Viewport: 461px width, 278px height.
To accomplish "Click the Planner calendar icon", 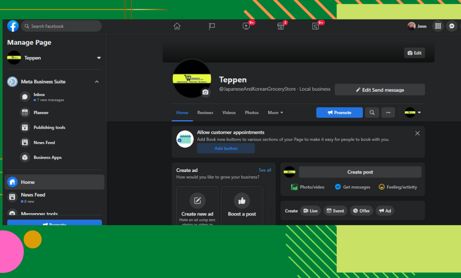I will [x=25, y=112].
